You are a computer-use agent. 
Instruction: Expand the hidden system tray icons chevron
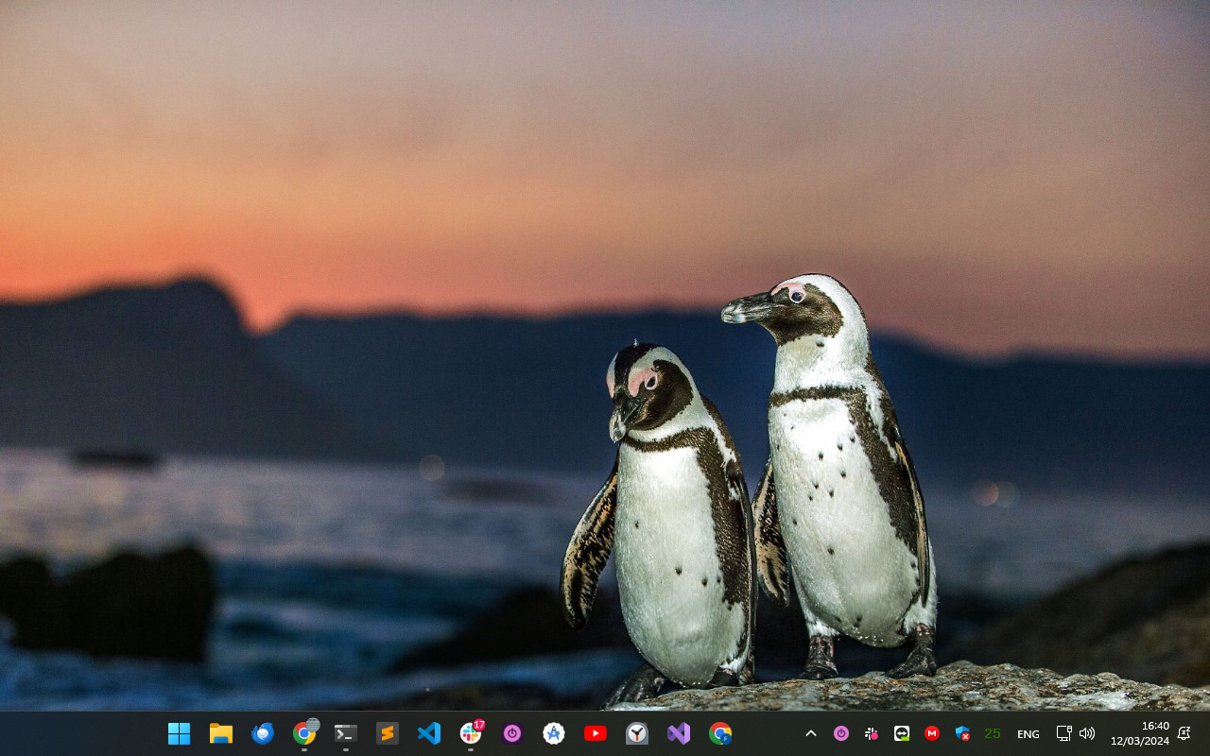[x=810, y=733]
